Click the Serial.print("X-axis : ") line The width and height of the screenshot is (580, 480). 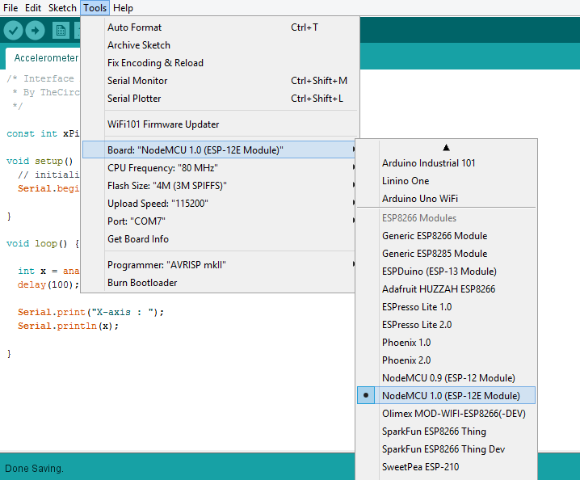point(90,313)
